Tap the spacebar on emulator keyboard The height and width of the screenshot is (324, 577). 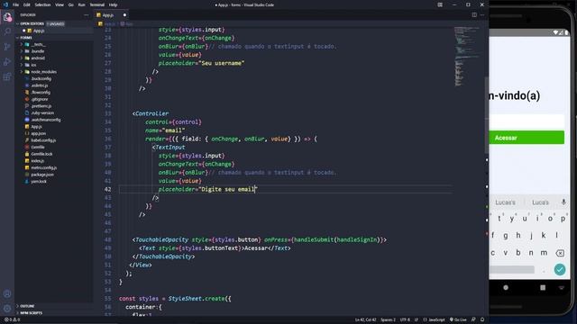click(x=512, y=270)
